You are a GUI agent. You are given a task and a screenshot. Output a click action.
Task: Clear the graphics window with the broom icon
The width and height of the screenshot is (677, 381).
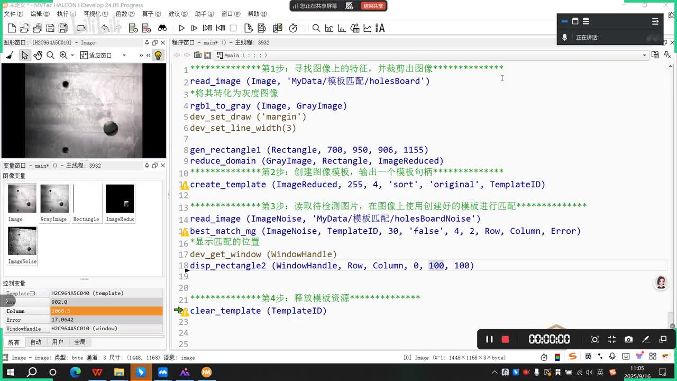point(10,55)
